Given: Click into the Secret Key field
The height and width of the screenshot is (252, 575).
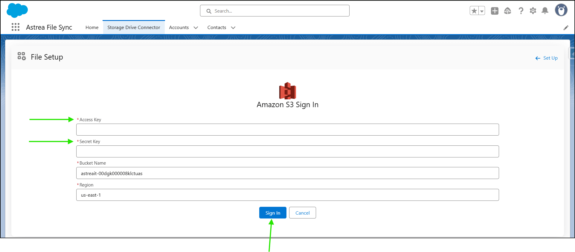Looking at the screenshot, I should 287,151.
